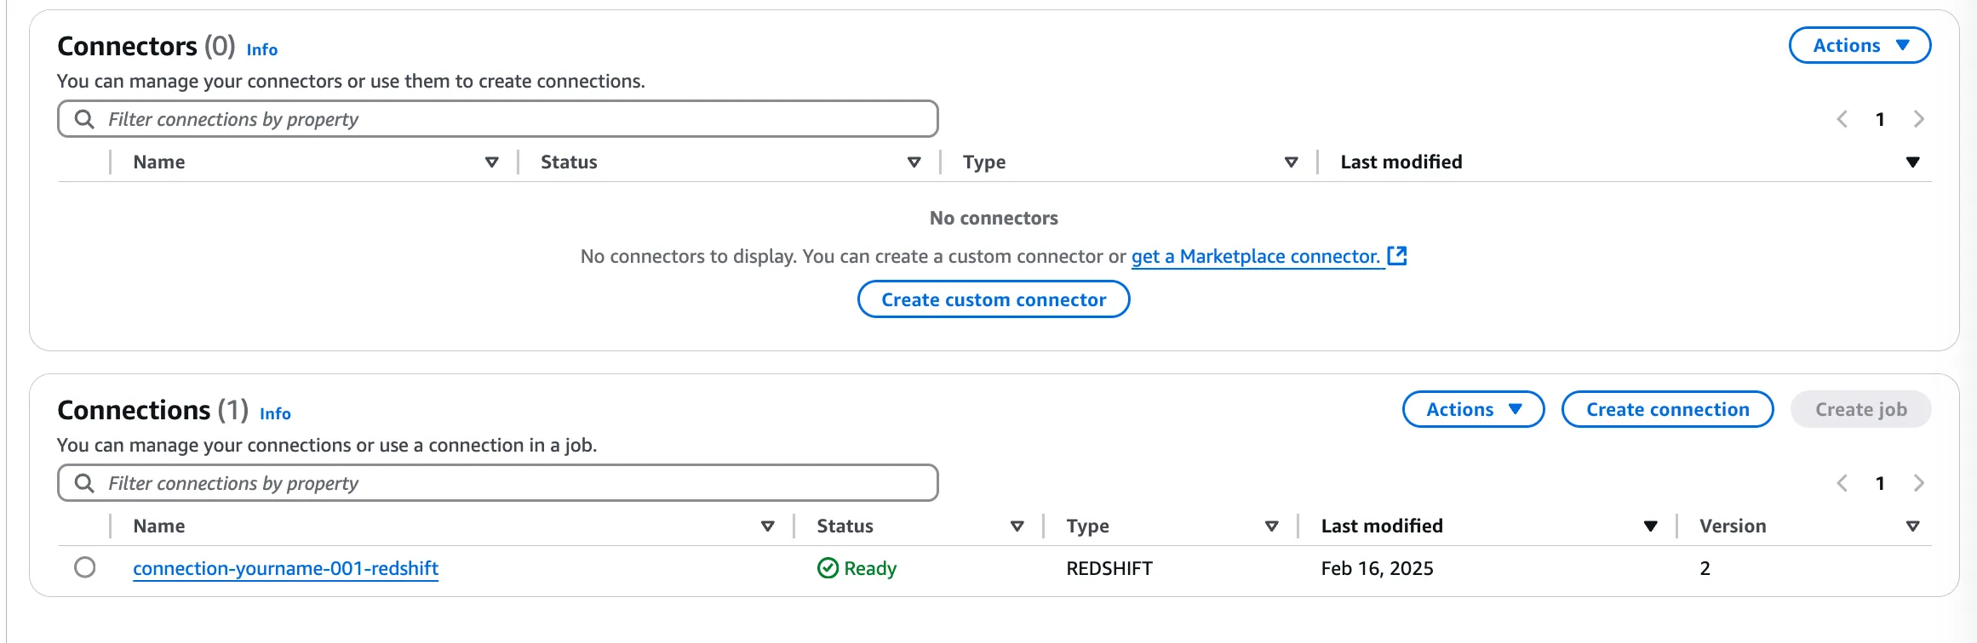Screen dimensions: 1977x643
Task: Open Info link beside Connectors heading
Action: click(261, 49)
